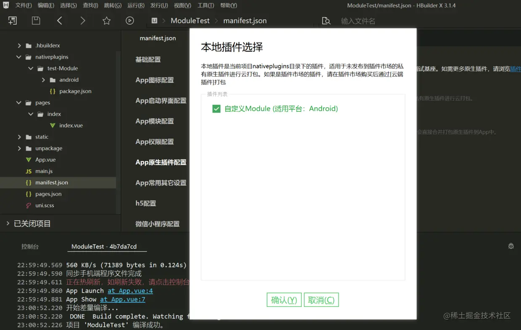The height and width of the screenshot is (330, 521).
Task: Open the h5配置 section
Action: [x=146, y=203]
